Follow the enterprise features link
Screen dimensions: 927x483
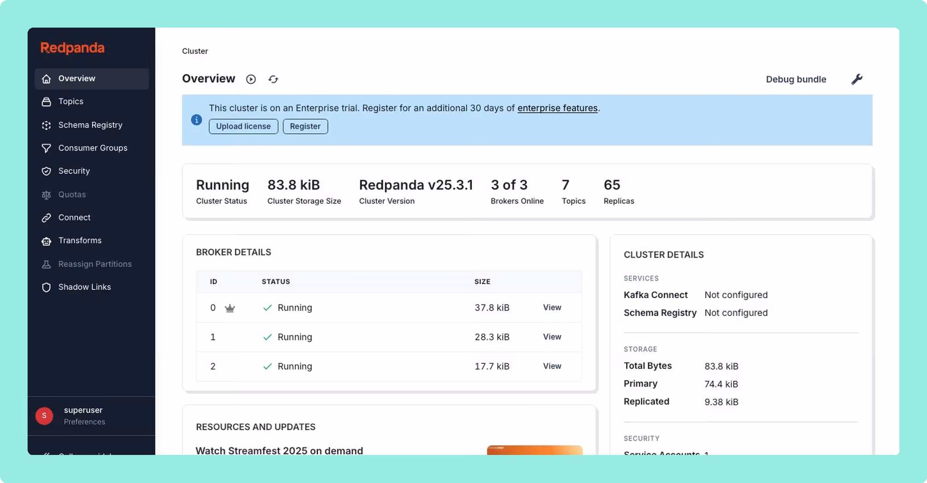tap(557, 108)
